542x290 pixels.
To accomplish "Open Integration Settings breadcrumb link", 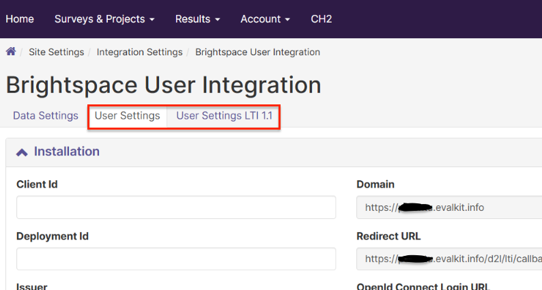I will 140,52.
